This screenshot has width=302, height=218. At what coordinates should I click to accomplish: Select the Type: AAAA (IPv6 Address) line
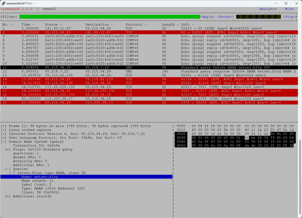click(53, 189)
